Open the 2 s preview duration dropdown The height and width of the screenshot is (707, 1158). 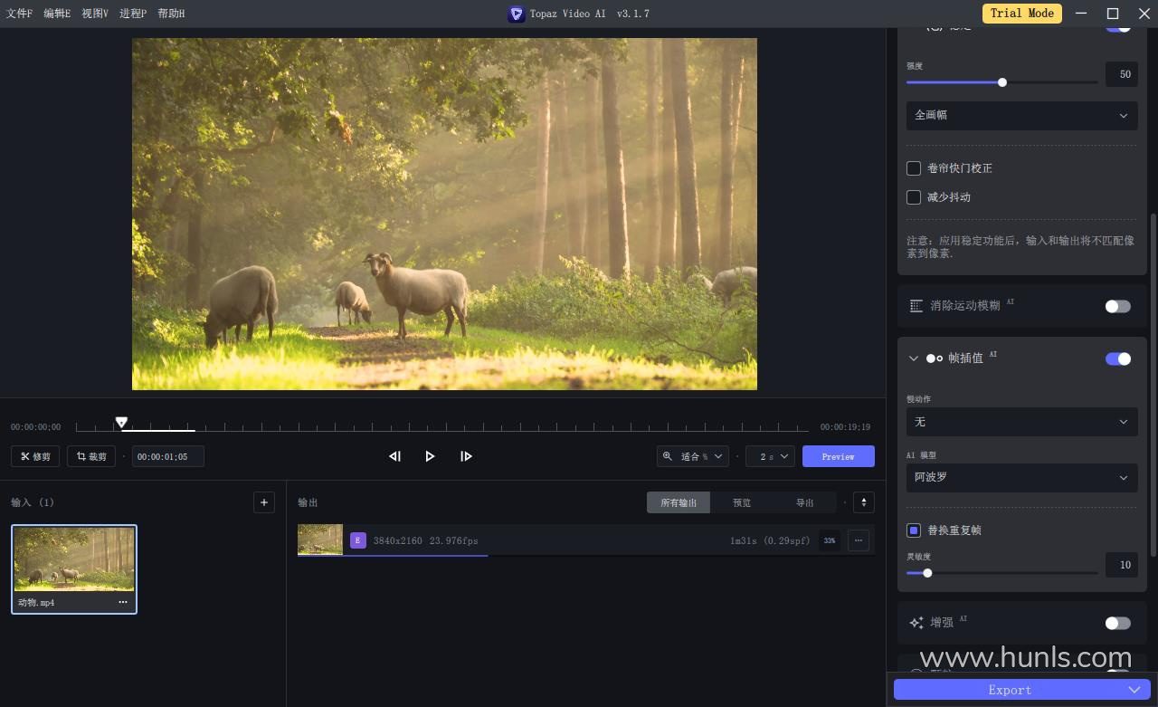tap(770, 456)
